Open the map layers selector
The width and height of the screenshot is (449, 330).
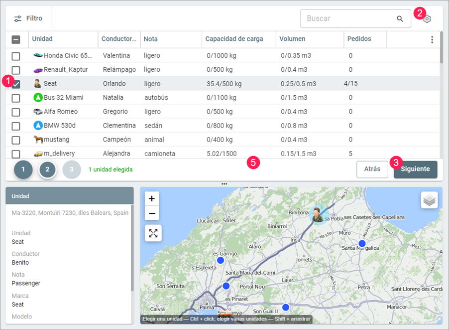[x=429, y=200]
